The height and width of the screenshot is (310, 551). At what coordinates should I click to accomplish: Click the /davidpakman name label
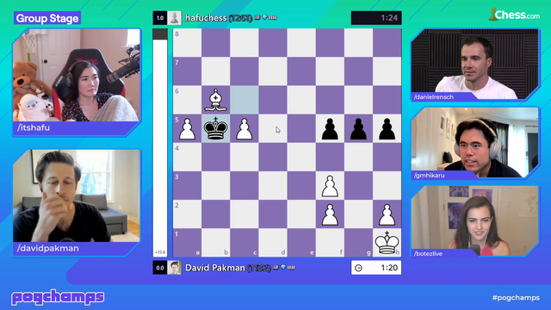[48, 248]
